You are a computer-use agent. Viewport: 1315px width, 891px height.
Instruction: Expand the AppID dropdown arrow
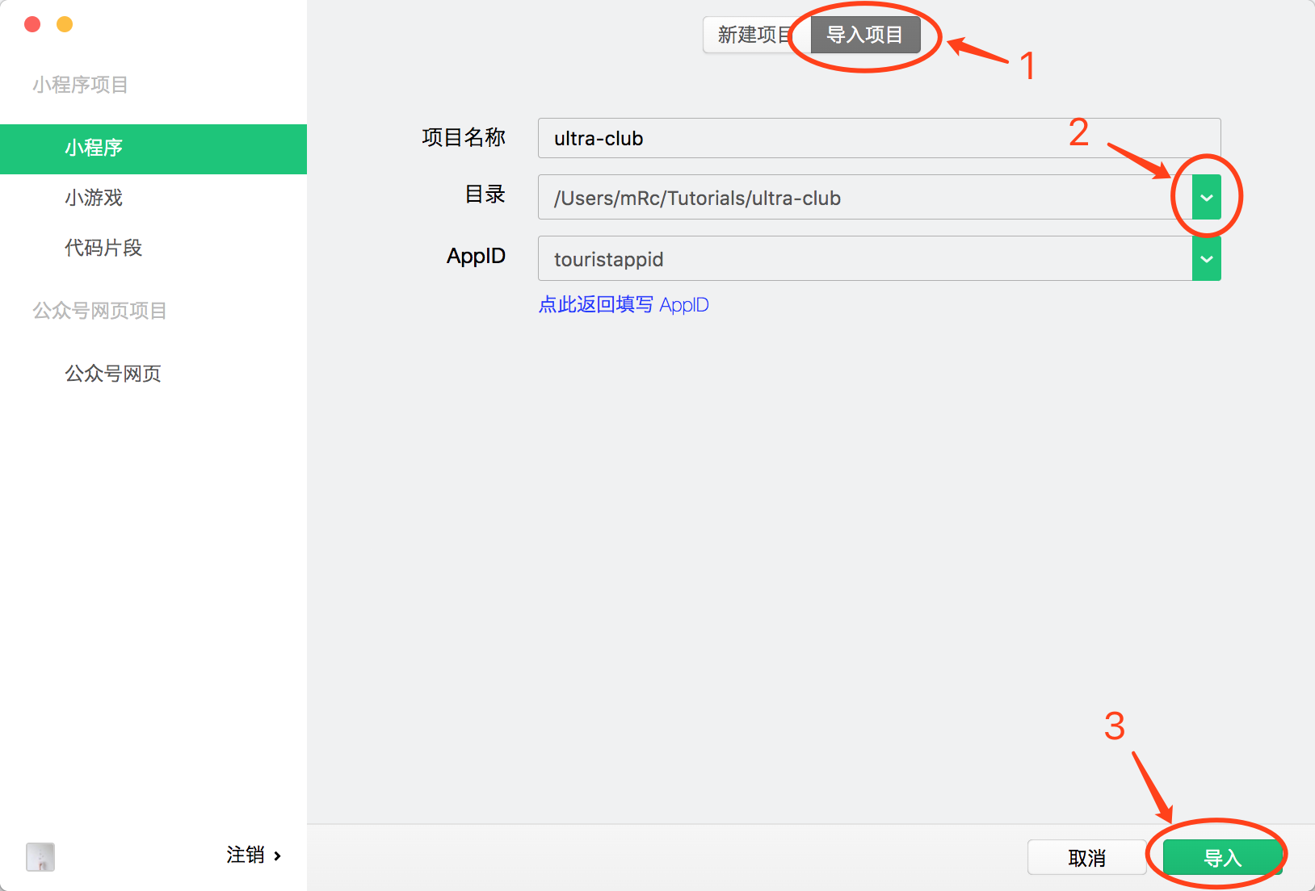pyautogui.click(x=1206, y=258)
